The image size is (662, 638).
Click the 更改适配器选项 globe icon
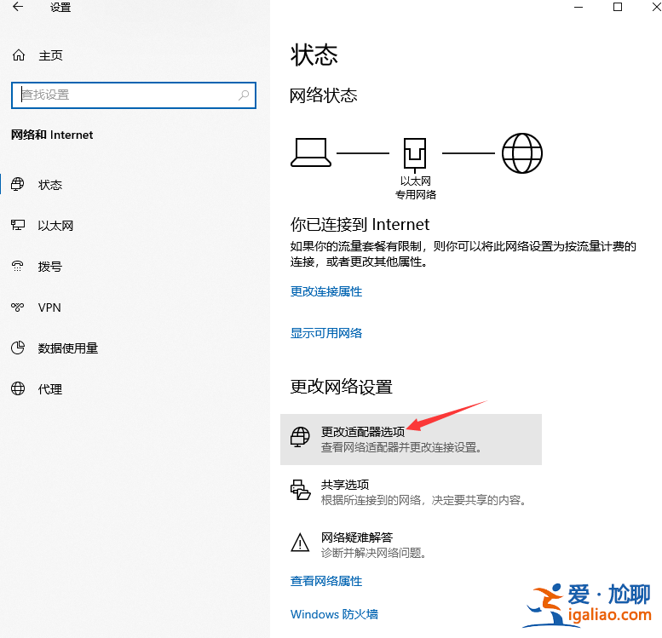pyautogui.click(x=300, y=437)
